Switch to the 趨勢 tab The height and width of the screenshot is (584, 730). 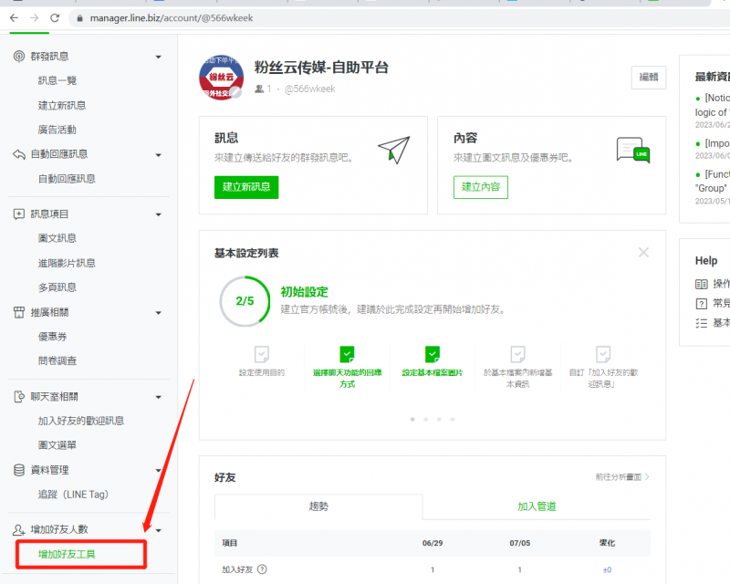[318, 506]
